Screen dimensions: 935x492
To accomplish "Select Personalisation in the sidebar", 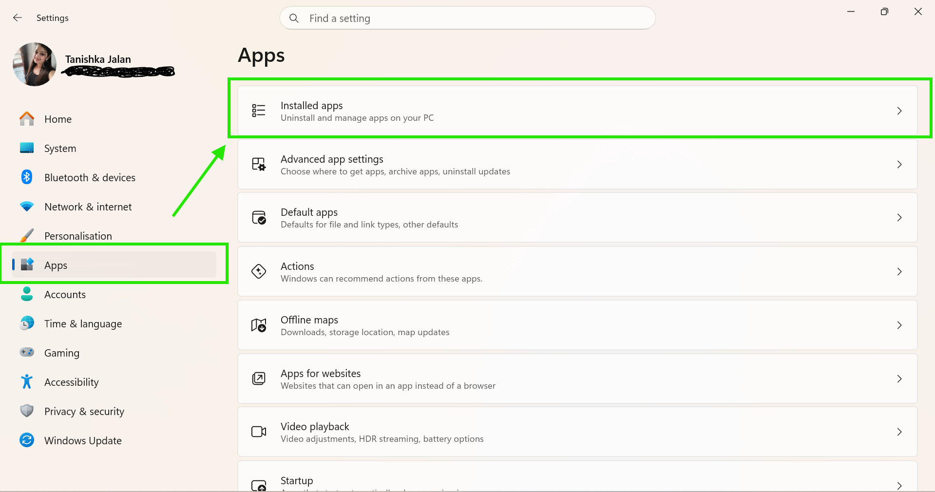I will coord(114,236).
